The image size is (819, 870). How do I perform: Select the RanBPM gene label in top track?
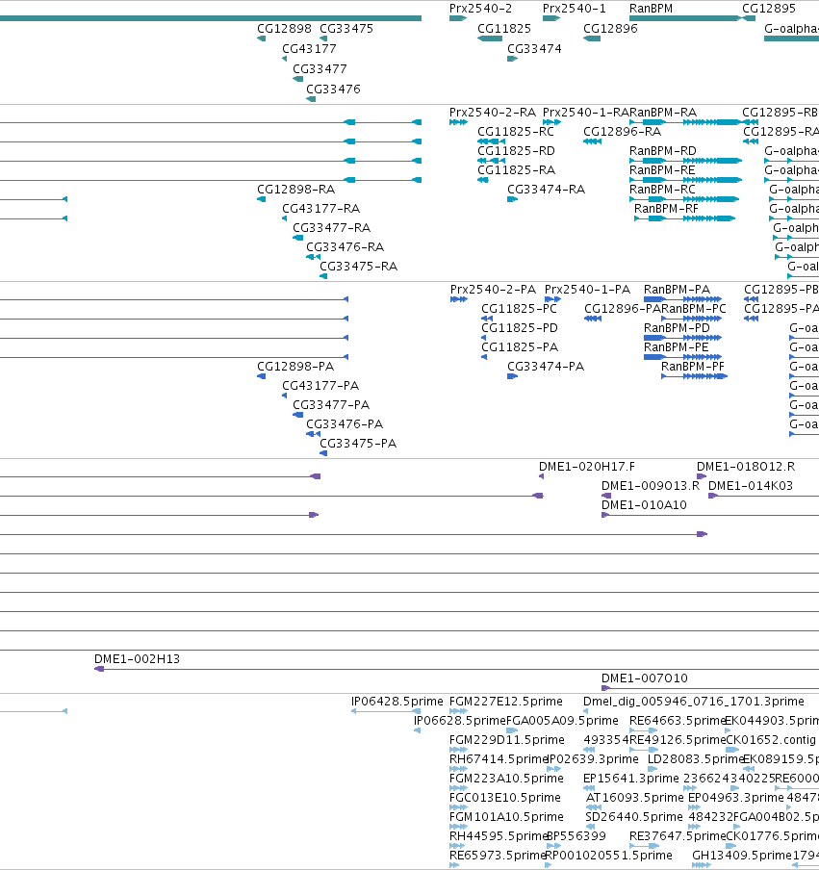[x=651, y=9]
